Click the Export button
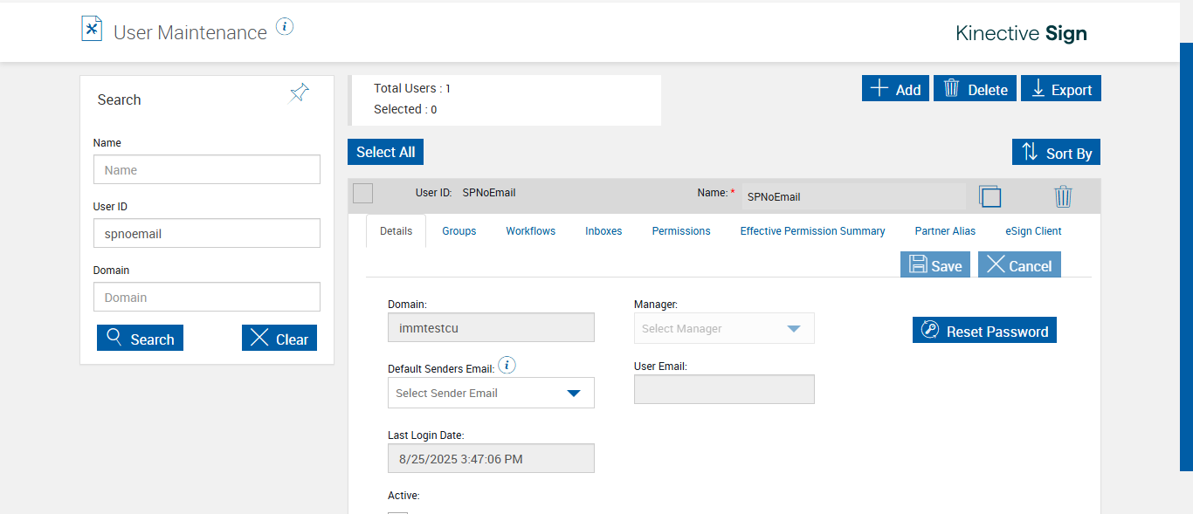The image size is (1193, 514). tap(1060, 89)
